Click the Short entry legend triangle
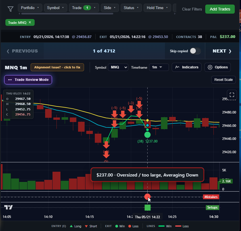Viewport: 241px width, 231px height. click(x=86, y=226)
